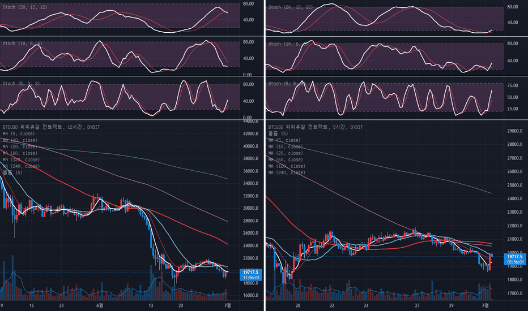Click MA (60, close) indicator in 3-hour chart
The height and width of the screenshot is (311, 528).
click(286, 160)
